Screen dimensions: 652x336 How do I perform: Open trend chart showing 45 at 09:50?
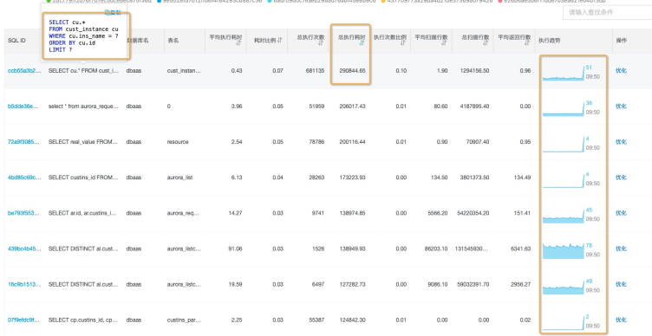click(x=564, y=215)
